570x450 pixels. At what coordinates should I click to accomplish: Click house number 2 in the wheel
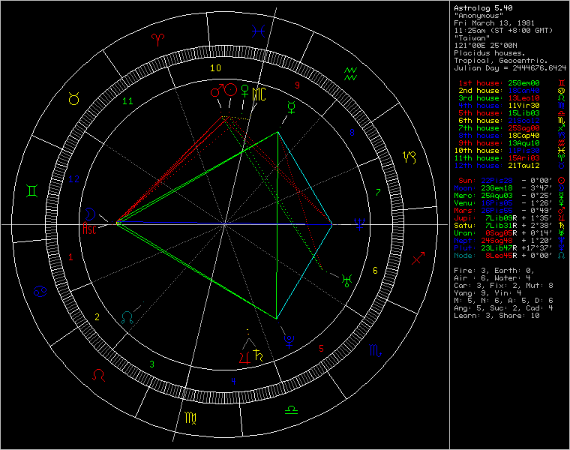(97, 317)
